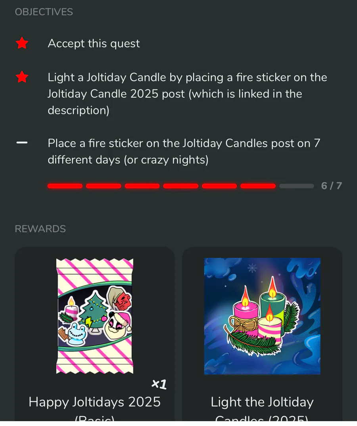Select the Accept this quest objective text
Viewport: 357px width, 426px height.
(x=94, y=44)
